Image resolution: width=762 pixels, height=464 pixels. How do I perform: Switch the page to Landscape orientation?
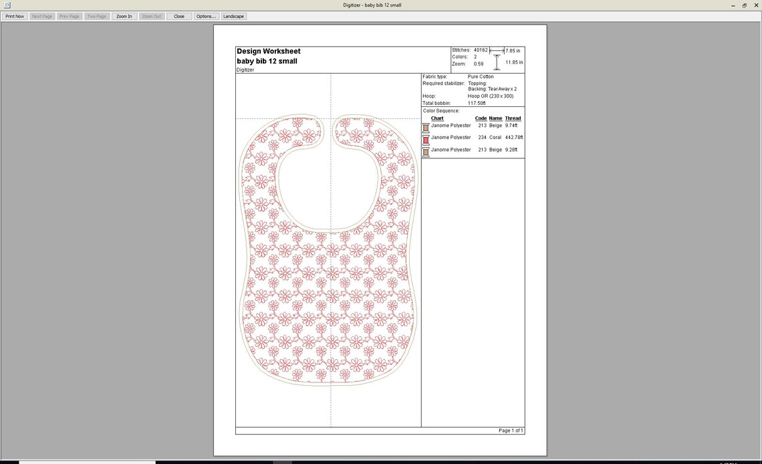233,16
